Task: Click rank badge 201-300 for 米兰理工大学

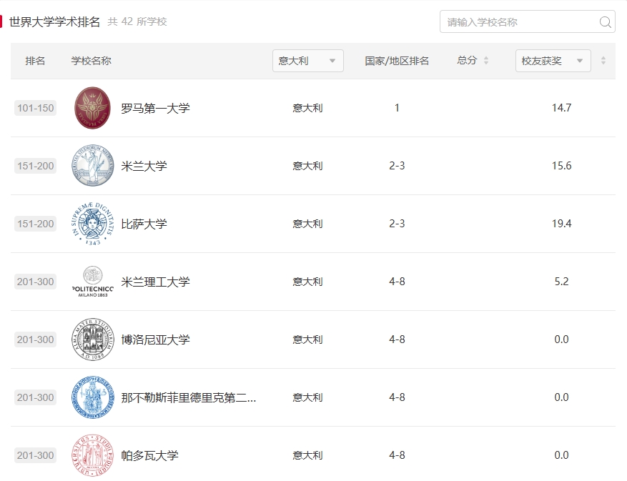Action: click(x=35, y=282)
